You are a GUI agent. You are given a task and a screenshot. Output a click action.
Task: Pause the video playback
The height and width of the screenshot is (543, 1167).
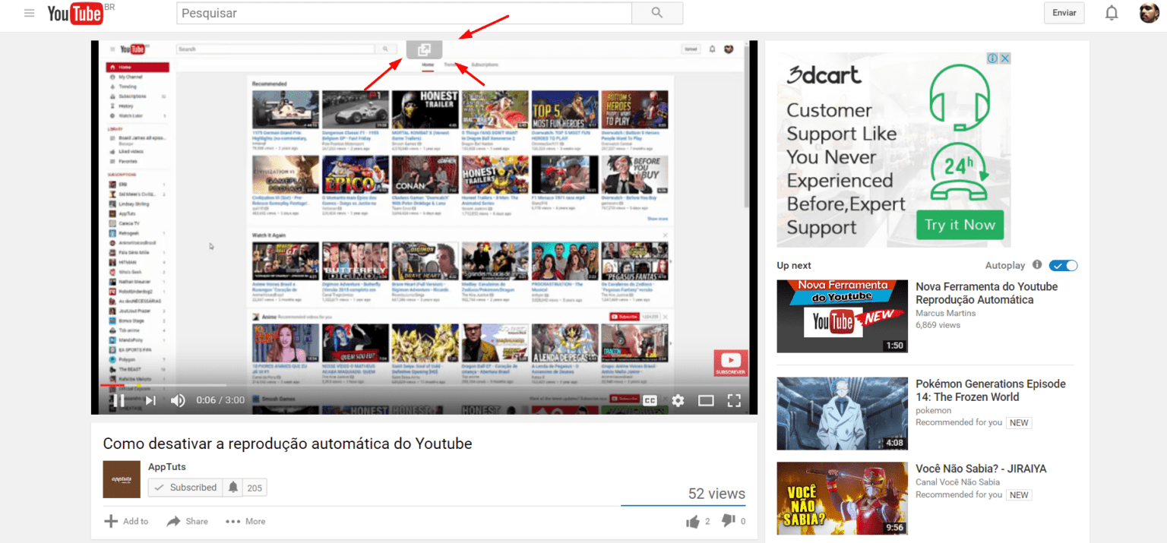119,400
